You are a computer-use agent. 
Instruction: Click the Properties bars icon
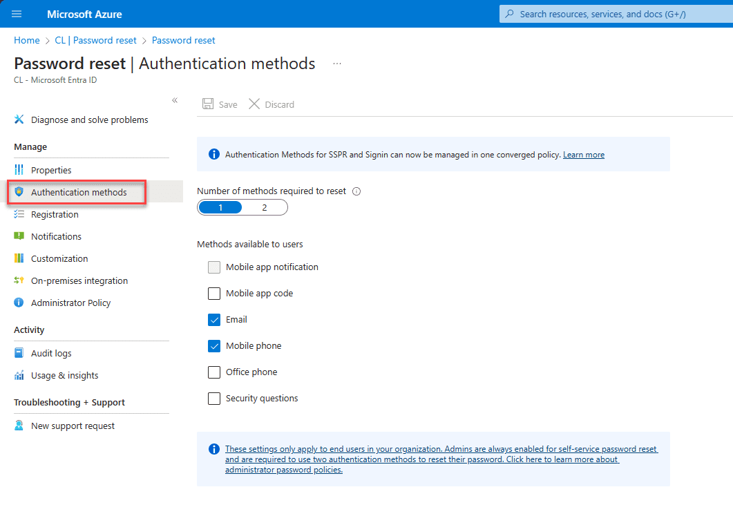click(19, 170)
